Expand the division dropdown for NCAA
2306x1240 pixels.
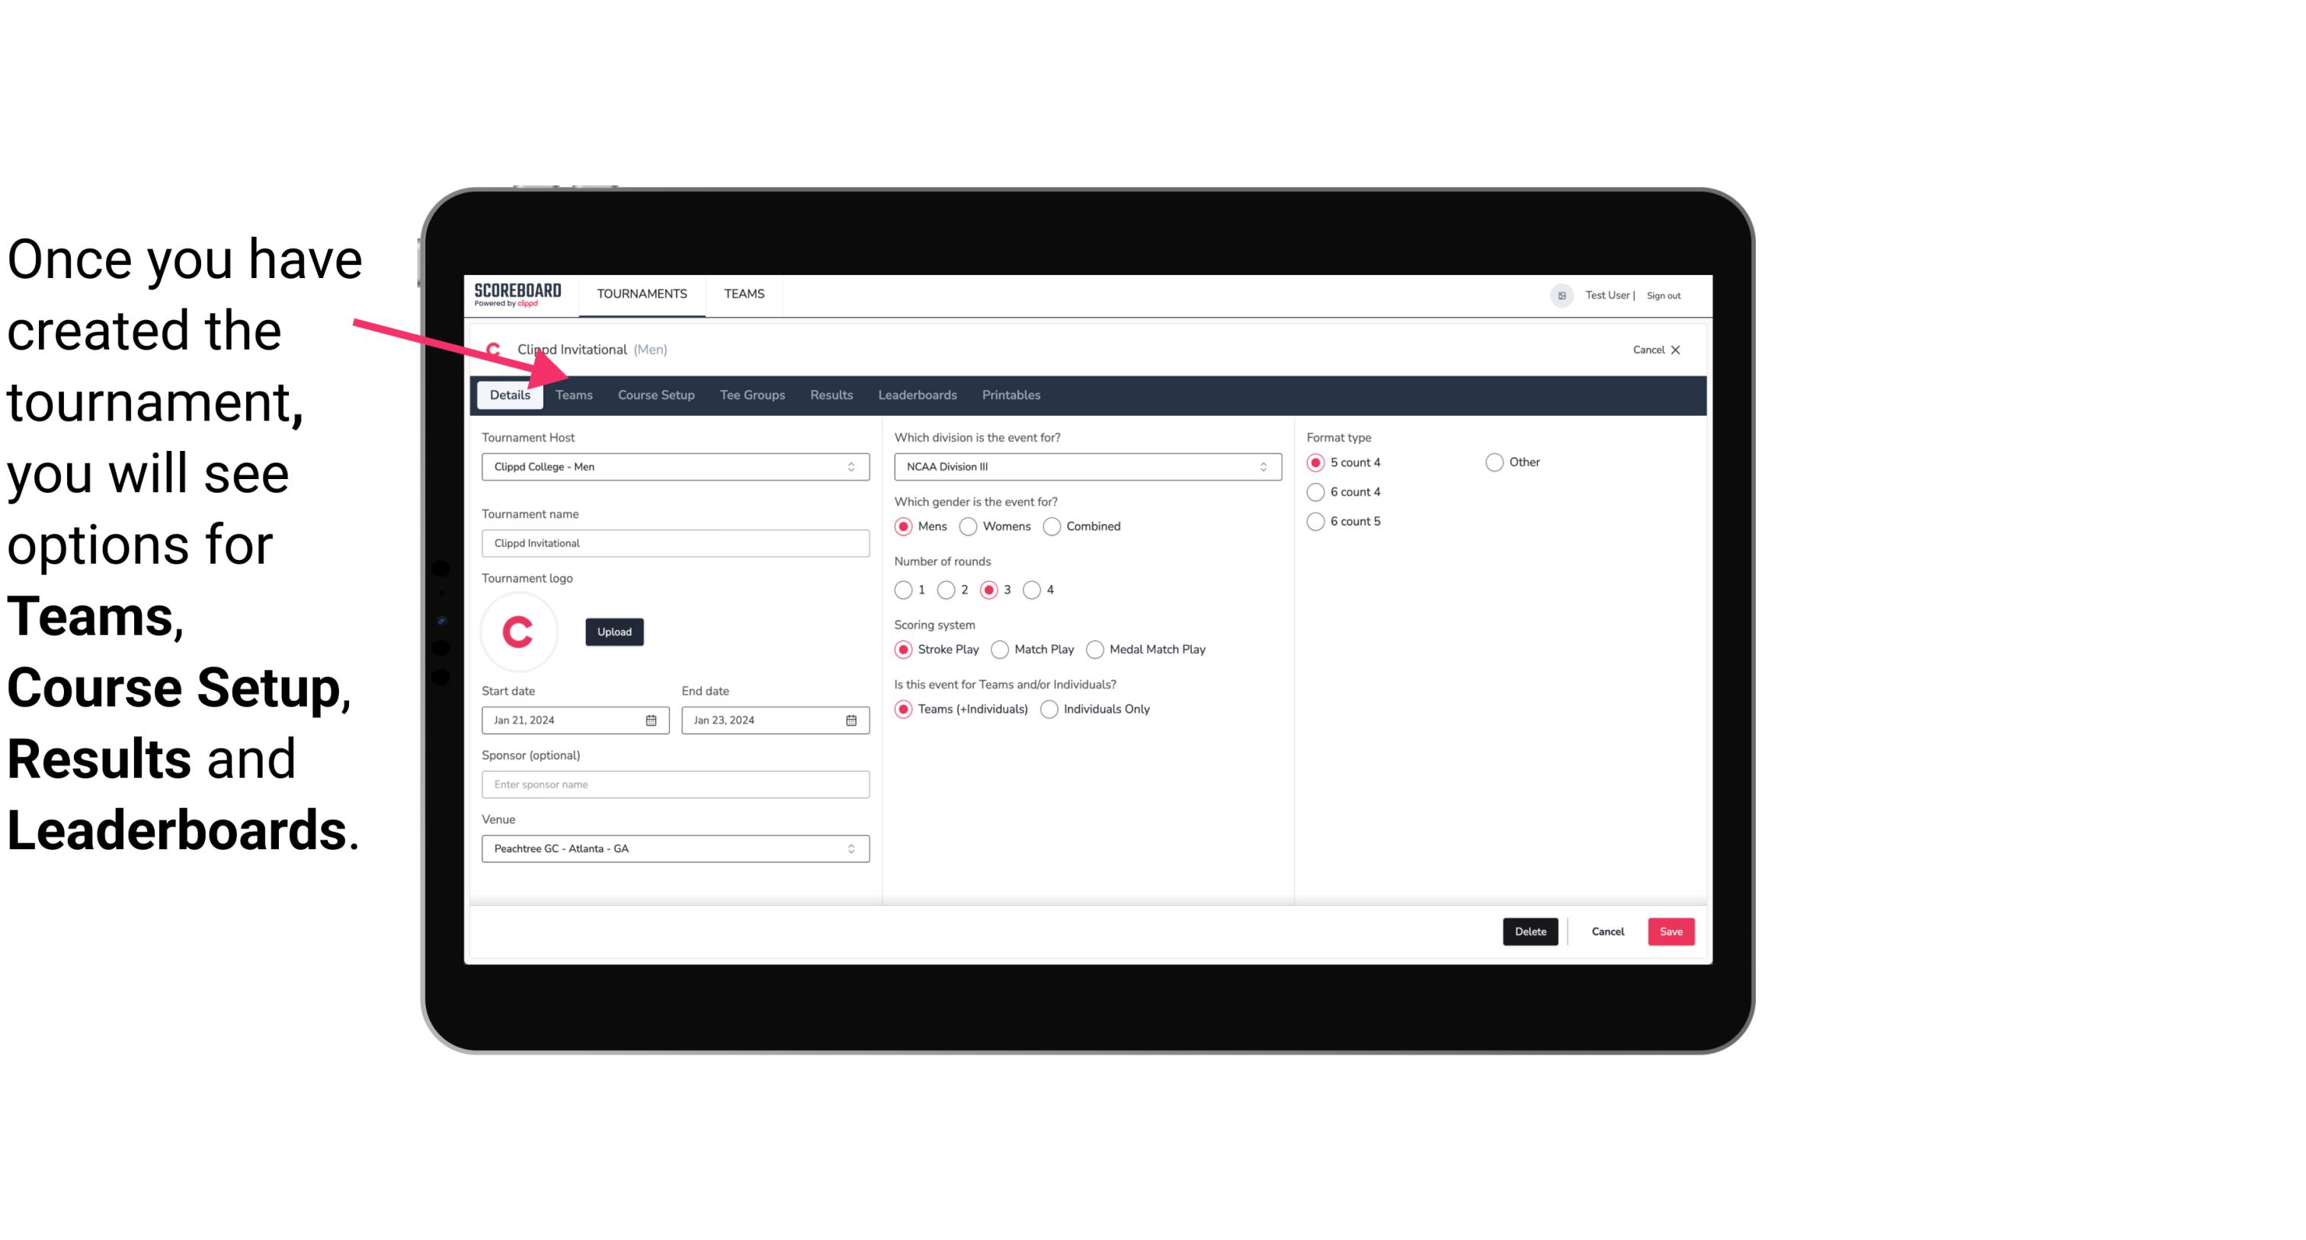tap(1260, 466)
